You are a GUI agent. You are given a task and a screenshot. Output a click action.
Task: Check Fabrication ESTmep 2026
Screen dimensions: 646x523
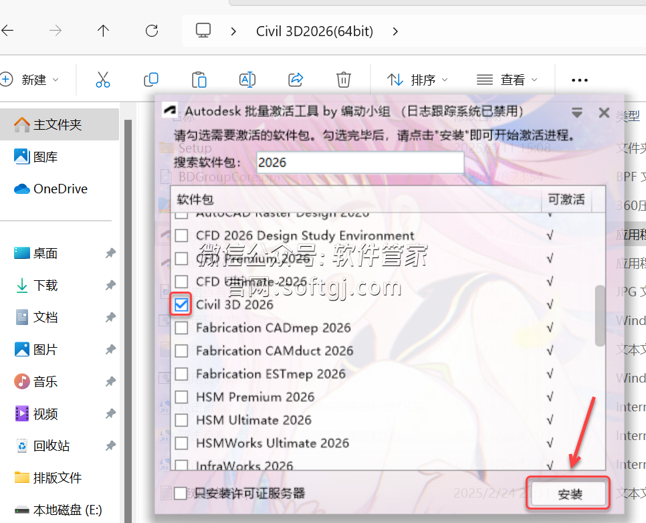tap(181, 375)
